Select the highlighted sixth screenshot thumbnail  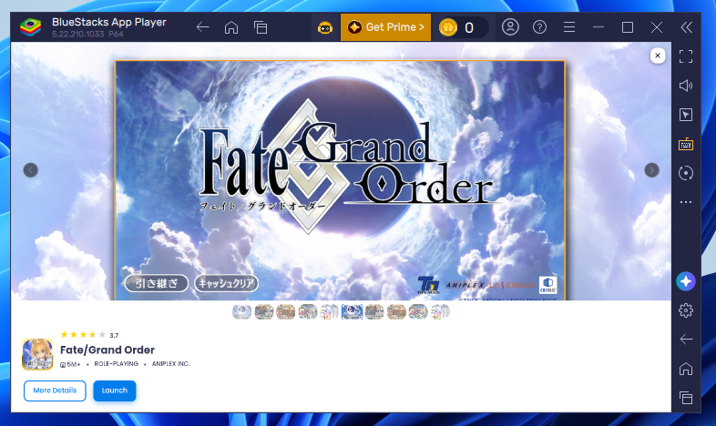point(352,312)
